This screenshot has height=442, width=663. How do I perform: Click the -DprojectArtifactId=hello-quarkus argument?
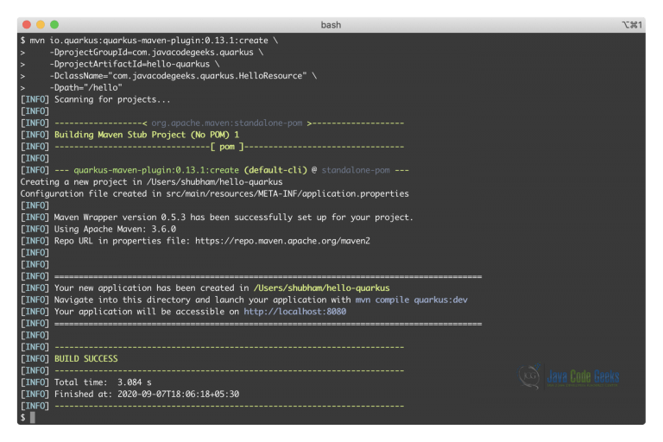(x=129, y=64)
